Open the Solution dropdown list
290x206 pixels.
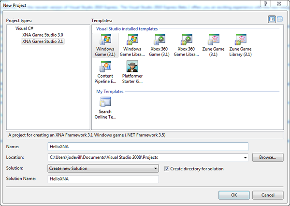tap(103, 168)
